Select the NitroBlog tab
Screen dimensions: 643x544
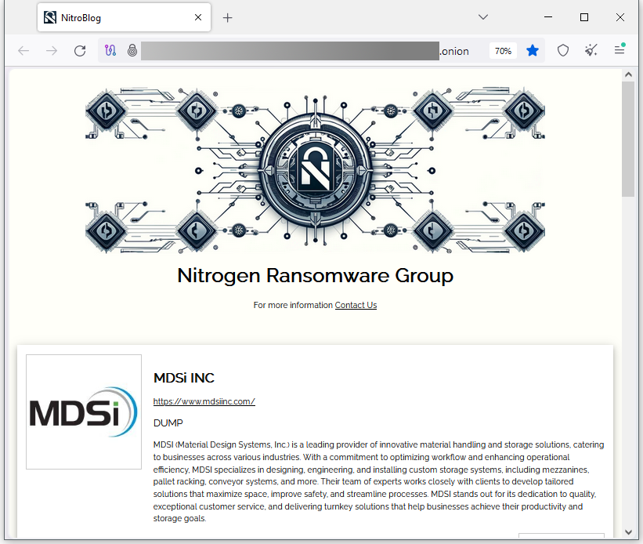[124, 18]
